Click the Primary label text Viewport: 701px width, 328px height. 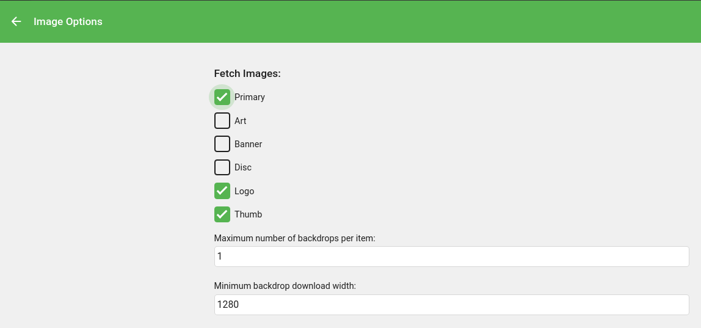click(x=250, y=97)
